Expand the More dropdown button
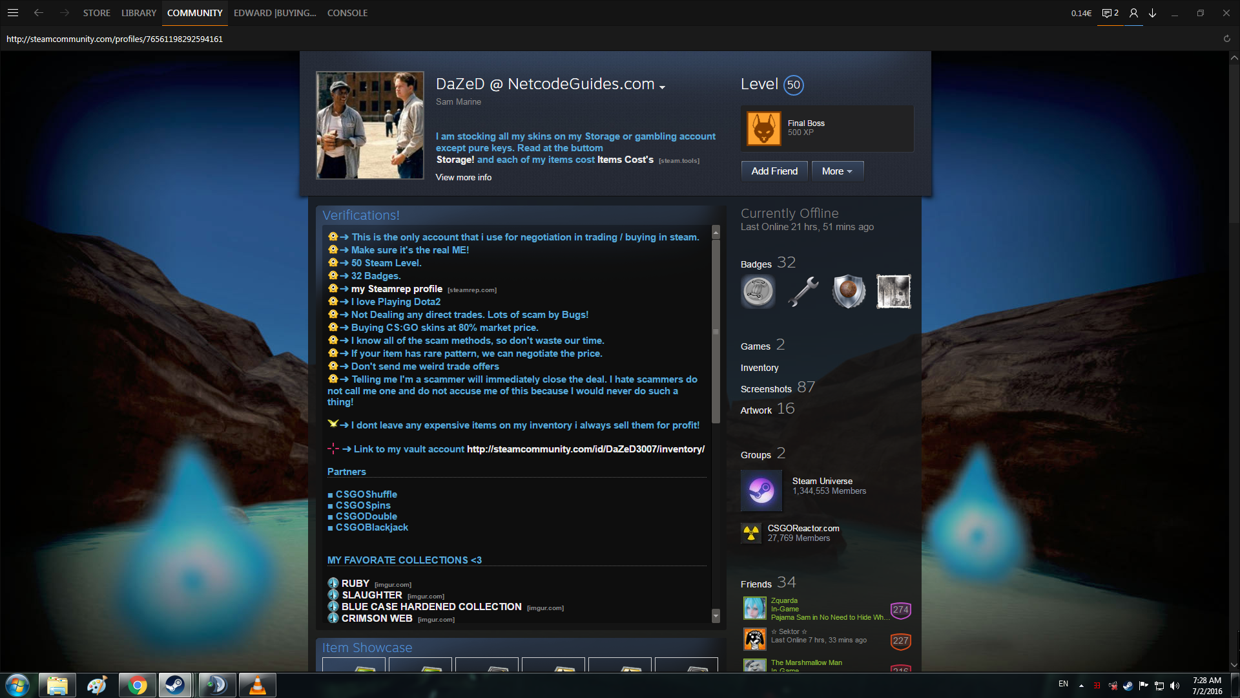 pos(837,171)
